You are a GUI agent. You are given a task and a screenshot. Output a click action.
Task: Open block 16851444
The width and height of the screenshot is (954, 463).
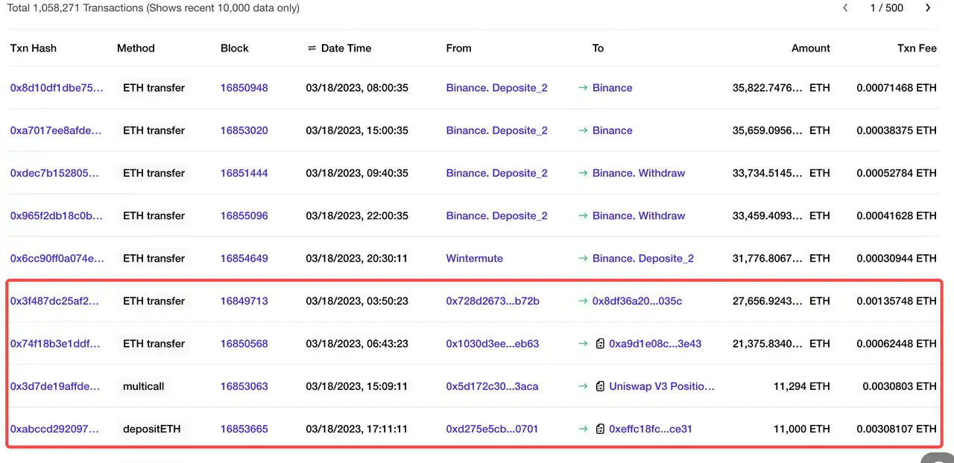[x=244, y=173]
